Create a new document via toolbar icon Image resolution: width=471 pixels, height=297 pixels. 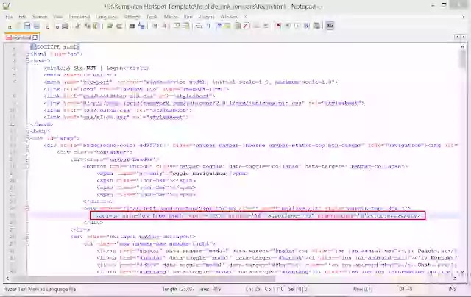(x=10, y=26)
